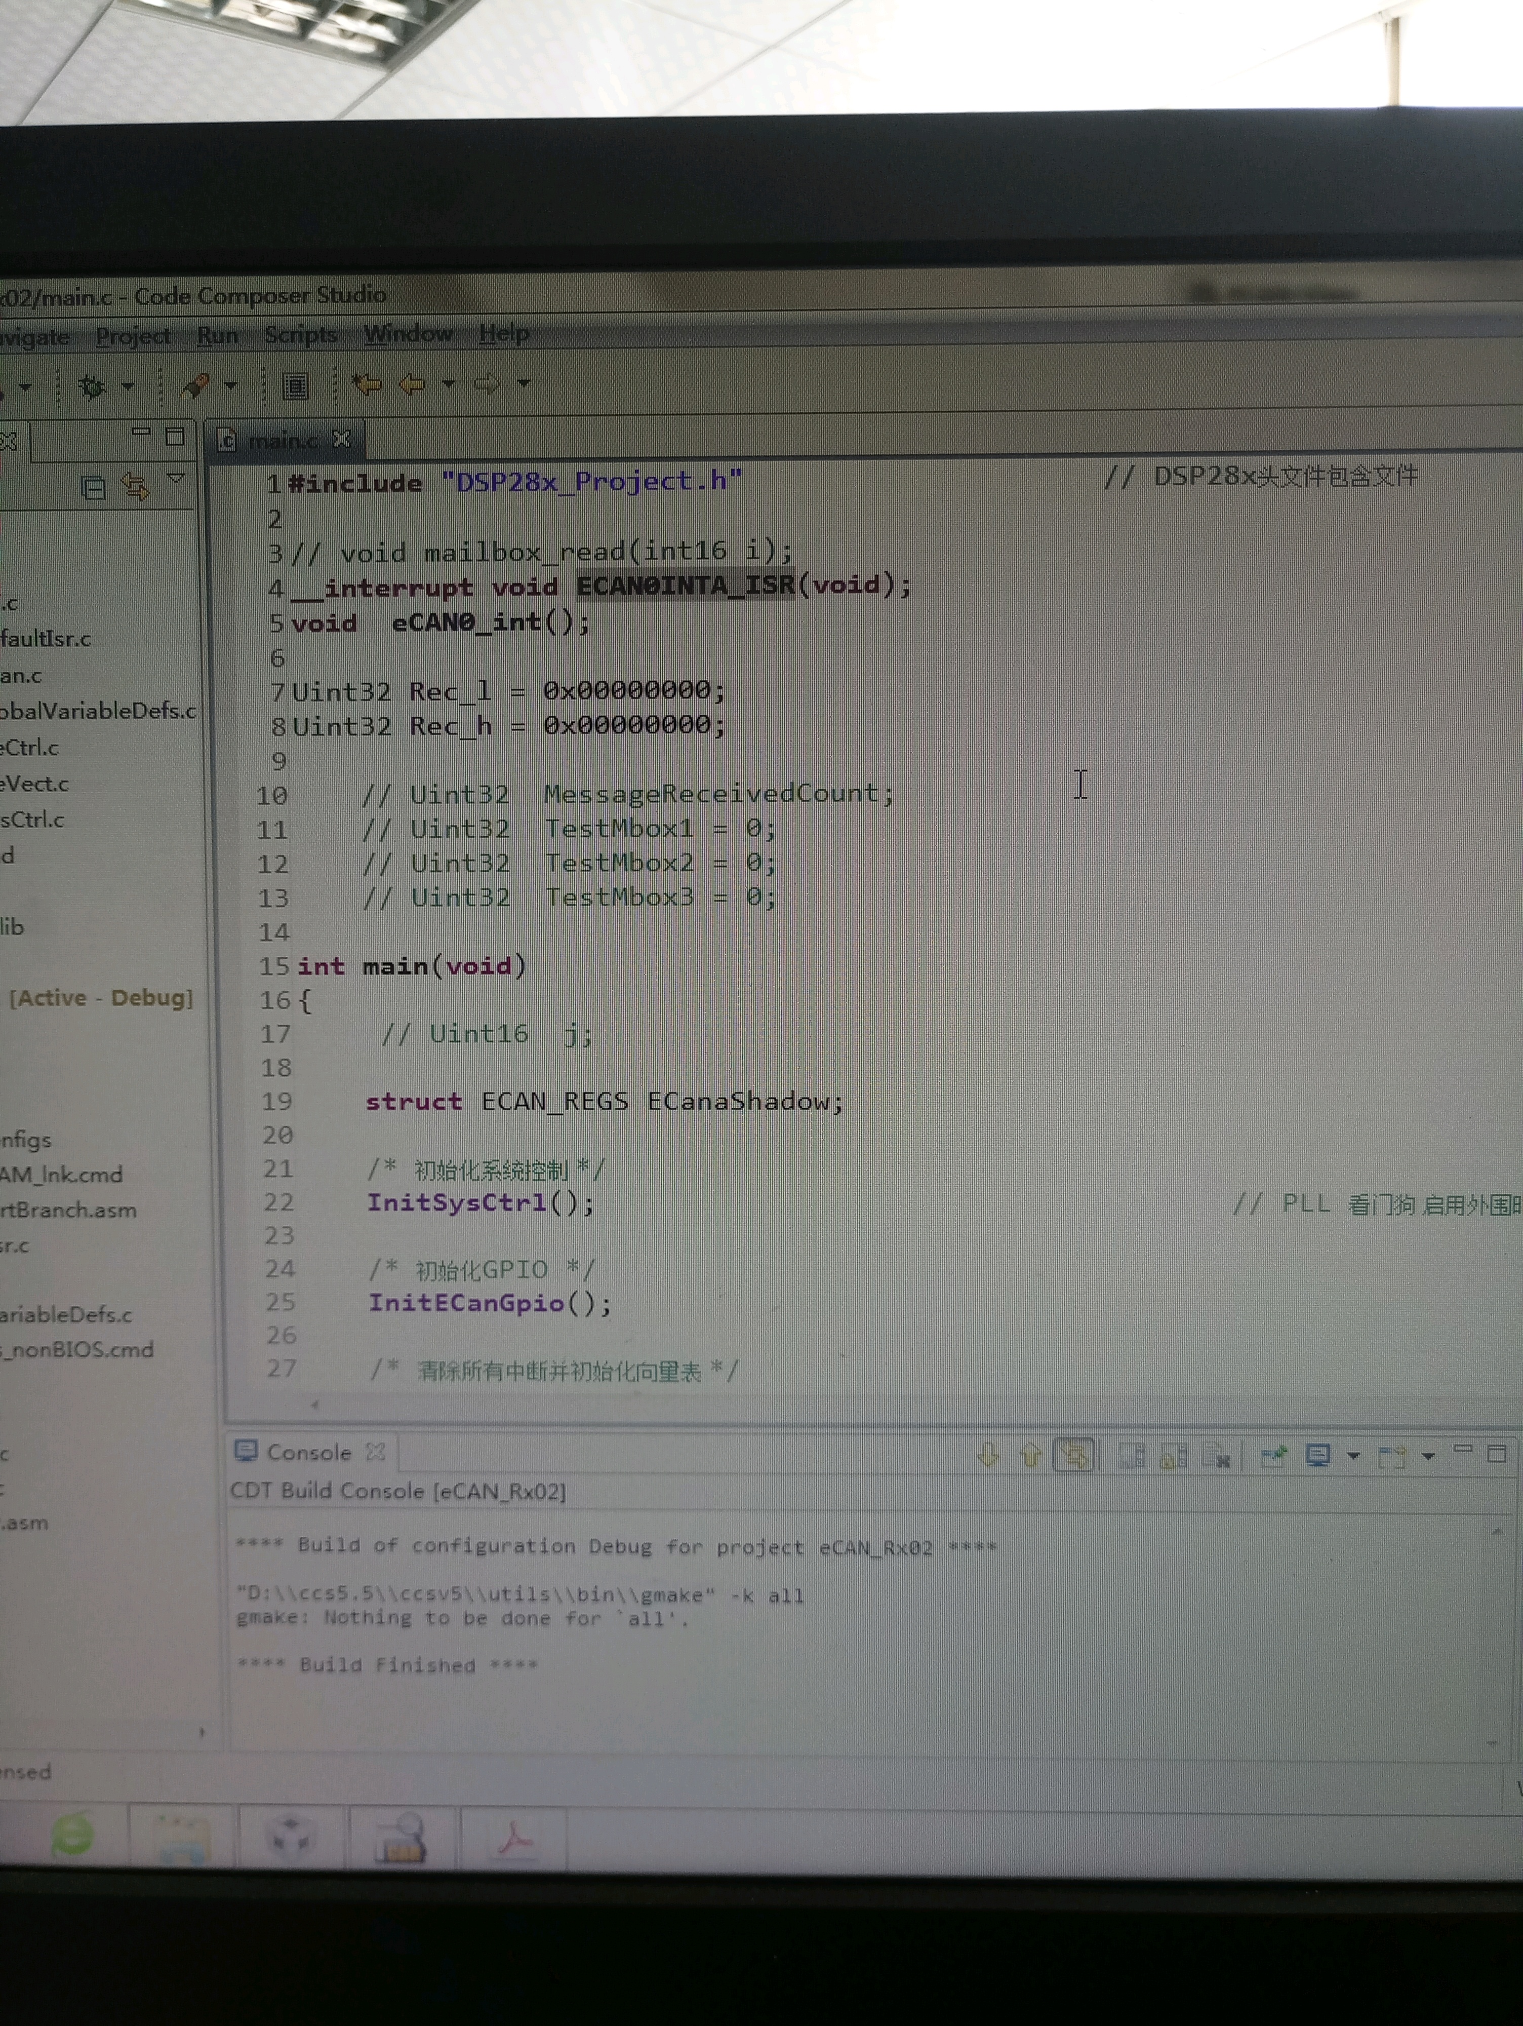Click the rocket launch toolbar icon

point(196,385)
